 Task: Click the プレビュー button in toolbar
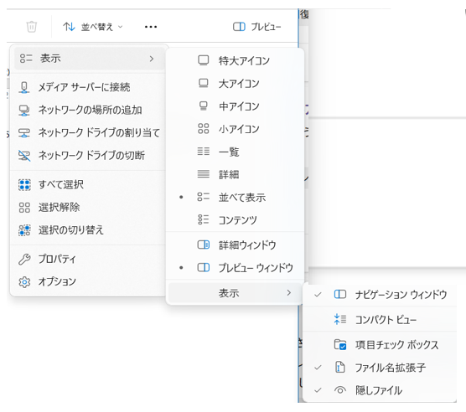256,27
